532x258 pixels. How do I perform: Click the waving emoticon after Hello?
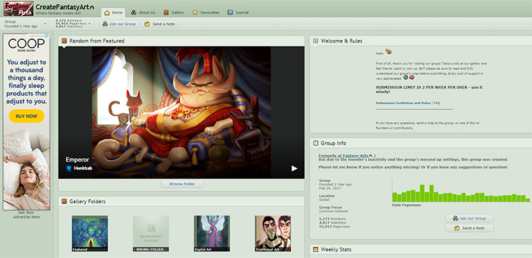coord(389,52)
